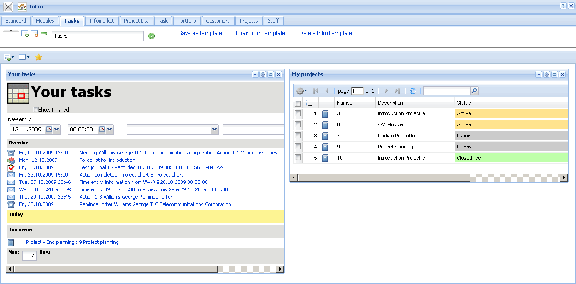Open the gear dropdown in My projects toolbar
The image size is (576, 284).
300,91
